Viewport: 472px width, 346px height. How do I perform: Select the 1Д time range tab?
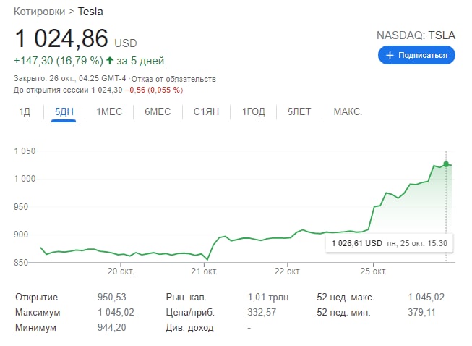(x=25, y=111)
